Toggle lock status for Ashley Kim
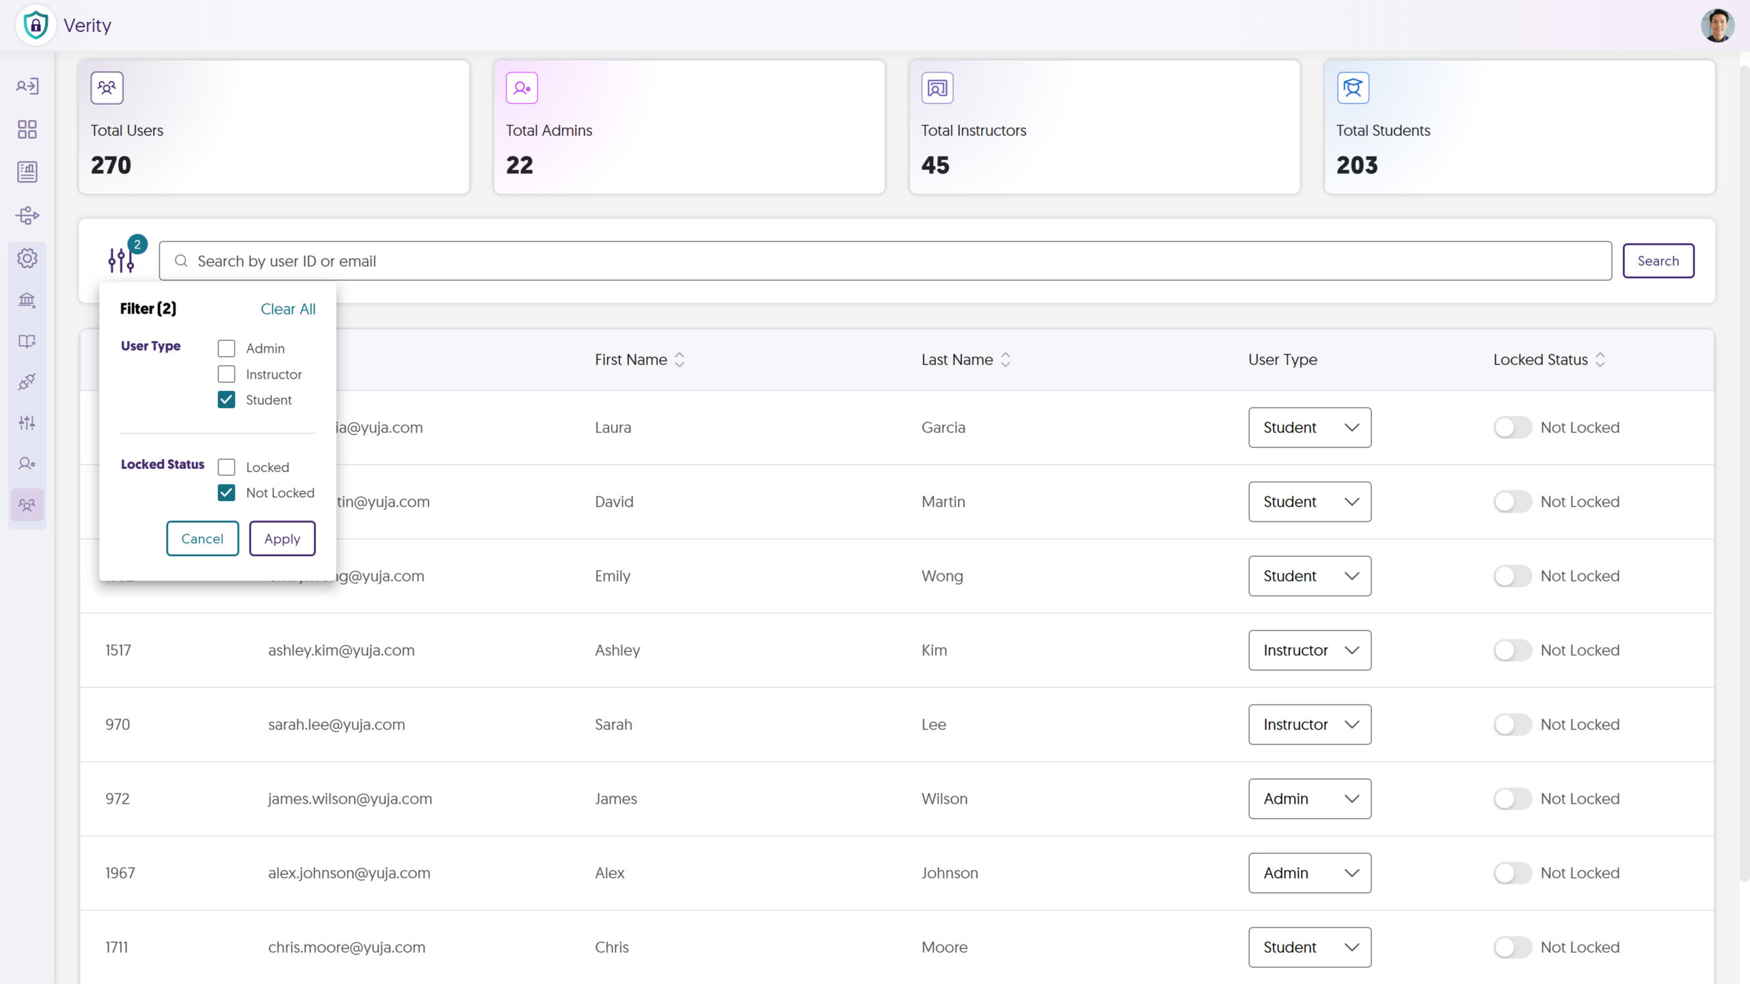This screenshot has height=984, width=1750. tap(1512, 650)
